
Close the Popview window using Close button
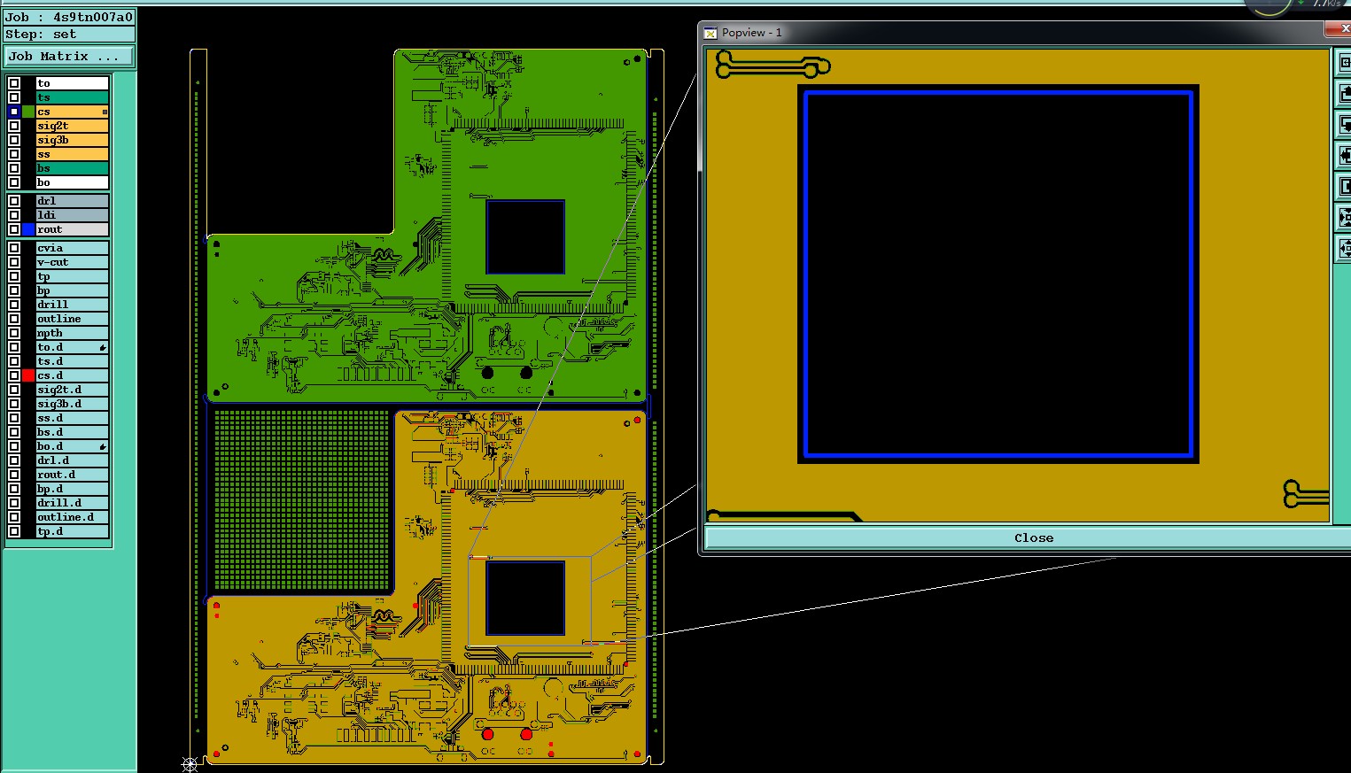coord(1033,537)
